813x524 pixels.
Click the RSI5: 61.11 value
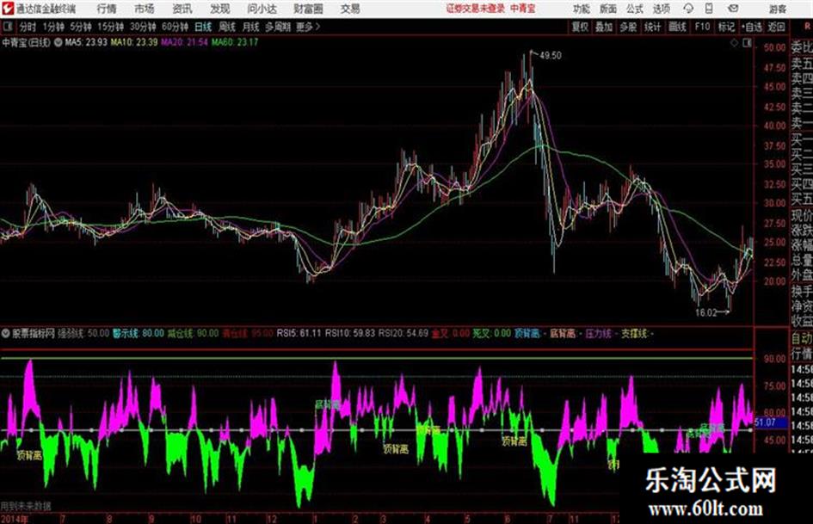(299, 333)
